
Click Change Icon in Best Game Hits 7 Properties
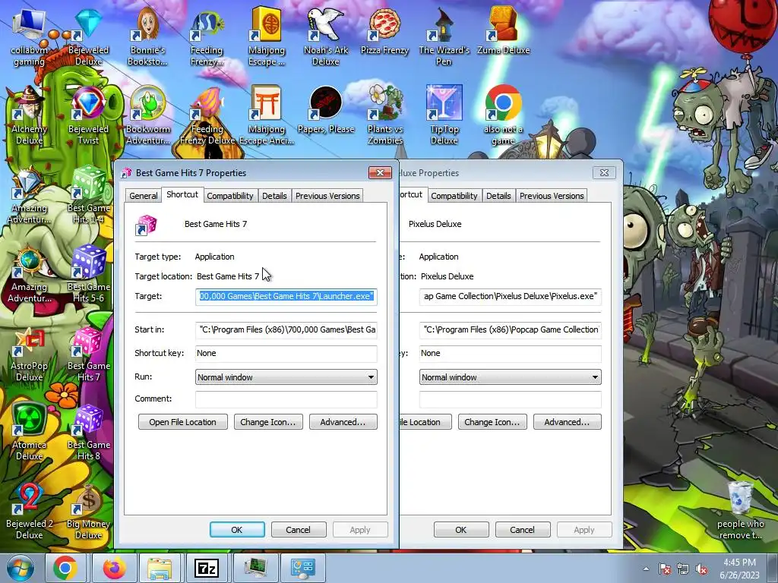point(268,422)
